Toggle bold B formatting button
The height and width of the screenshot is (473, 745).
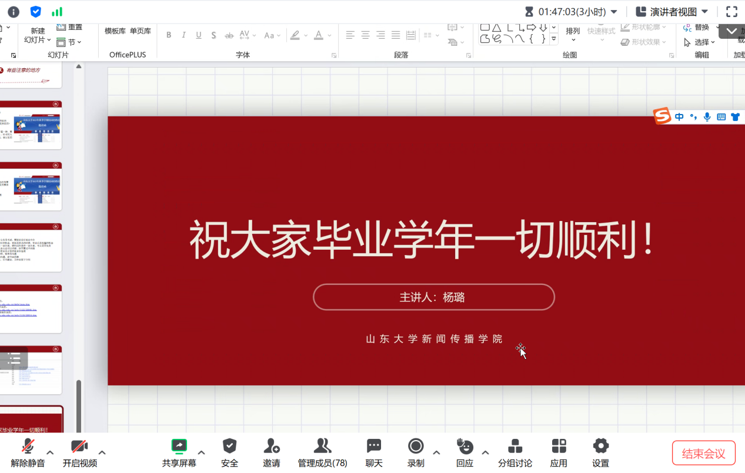(x=169, y=35)
